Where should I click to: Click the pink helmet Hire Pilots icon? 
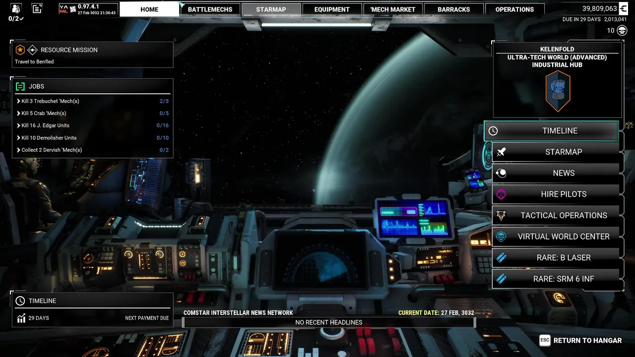501,194
